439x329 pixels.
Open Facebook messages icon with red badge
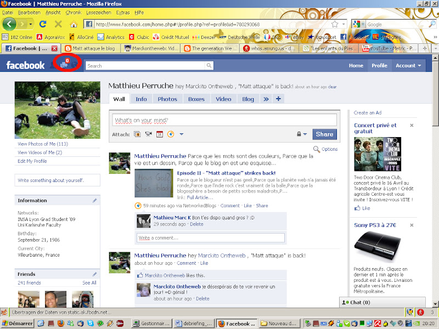(x=64, y=64)
